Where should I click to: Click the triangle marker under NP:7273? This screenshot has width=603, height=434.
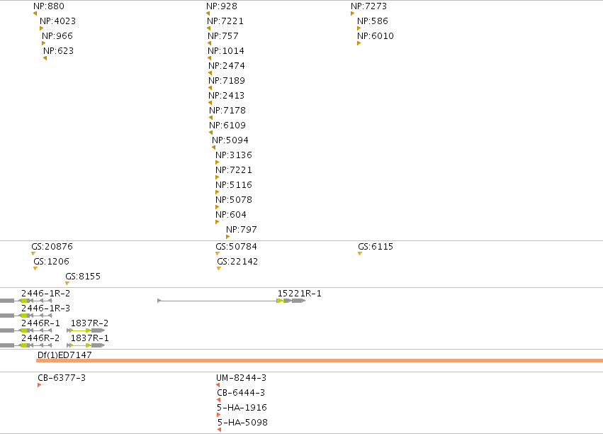click(353, 13)
